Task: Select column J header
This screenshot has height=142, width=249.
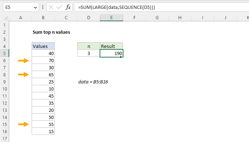Action: (x=225, y=18)
